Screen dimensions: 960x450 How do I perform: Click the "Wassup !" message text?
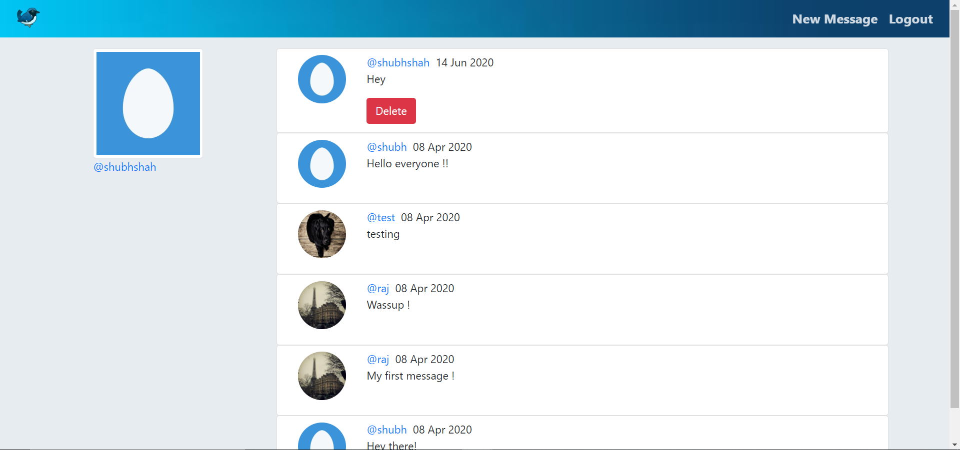(x=388, y=305)
